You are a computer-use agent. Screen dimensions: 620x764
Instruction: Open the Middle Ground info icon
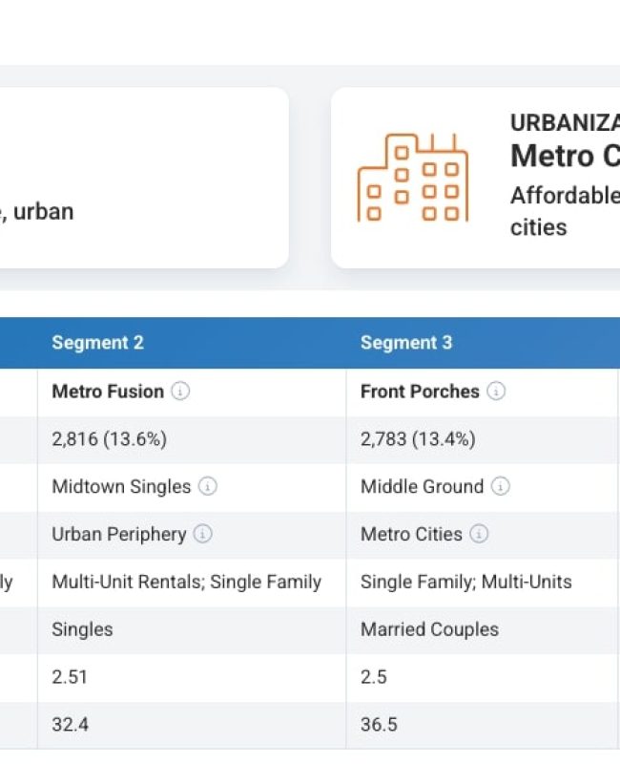[501, 487]
